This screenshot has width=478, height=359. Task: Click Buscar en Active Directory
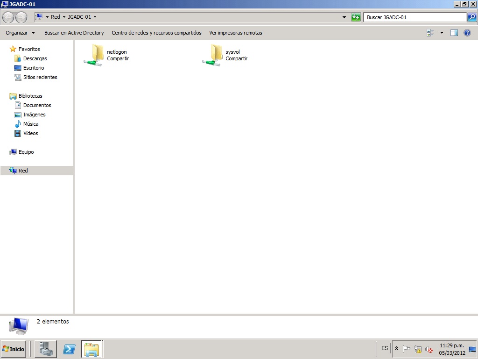pos(74,33)
